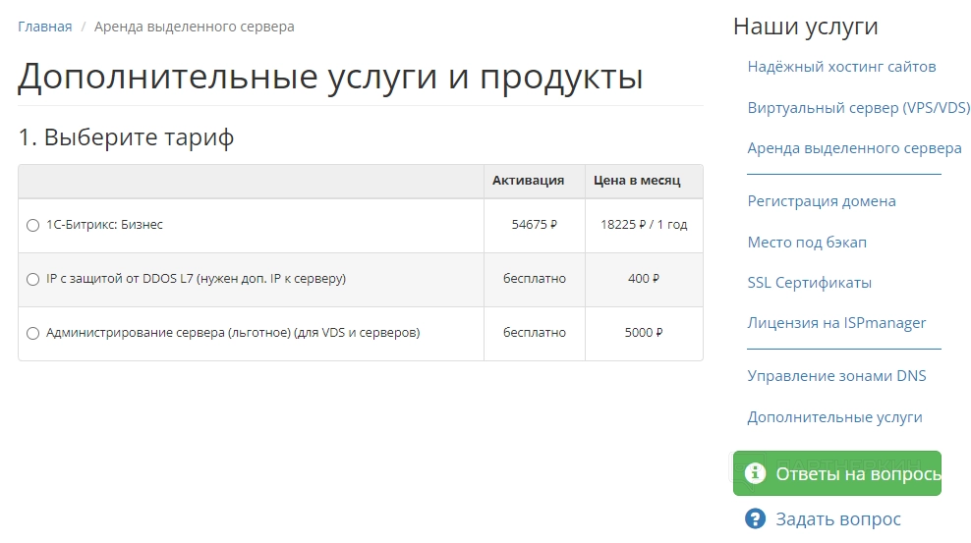971x543 pixels.
Task: Select IP с защитой от DDOS radio button
Action: coord(32,279)
